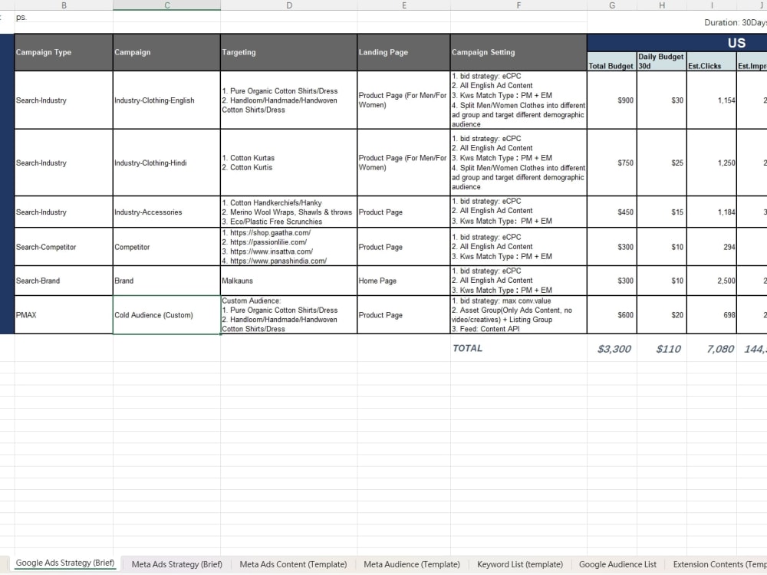Select the $750 total budget cell
The width and height of the screenshot is (767, 575).
pos(612,163)
